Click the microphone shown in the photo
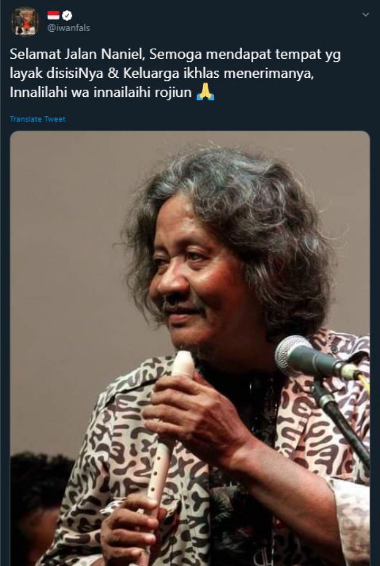The image size is (380, 566). pyautogui.click(x=317, y=358)
